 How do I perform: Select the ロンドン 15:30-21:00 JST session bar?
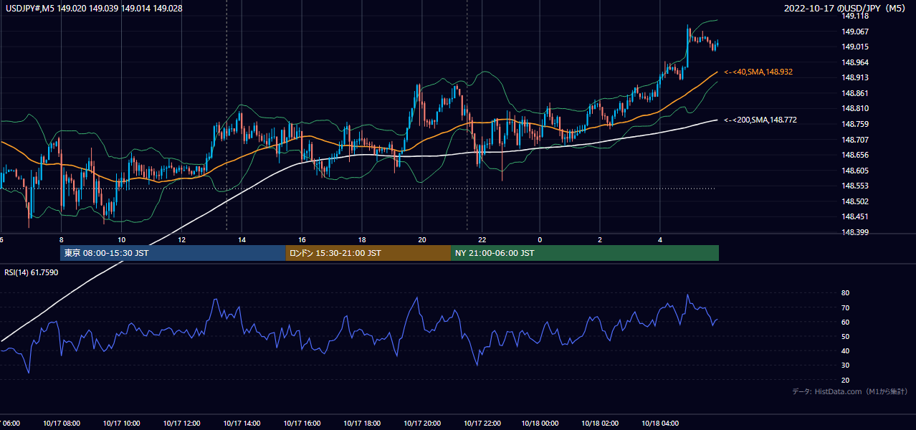pyautogui.click(x=368, y=253)
